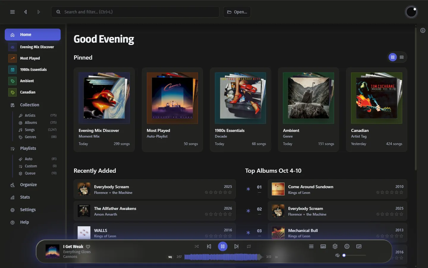Open the Evening Mix Discover pinned card
The image size is (428, 268).
[104, 110]
